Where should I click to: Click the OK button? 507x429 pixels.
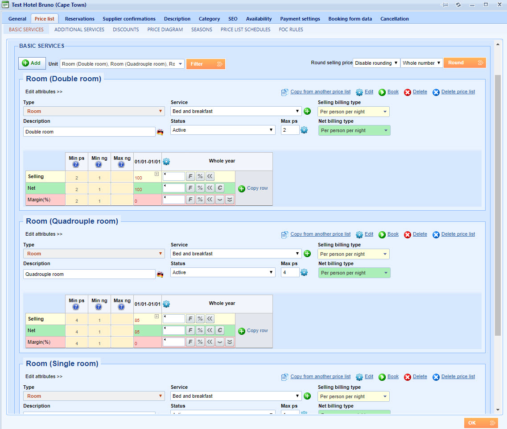click(481, 423)
